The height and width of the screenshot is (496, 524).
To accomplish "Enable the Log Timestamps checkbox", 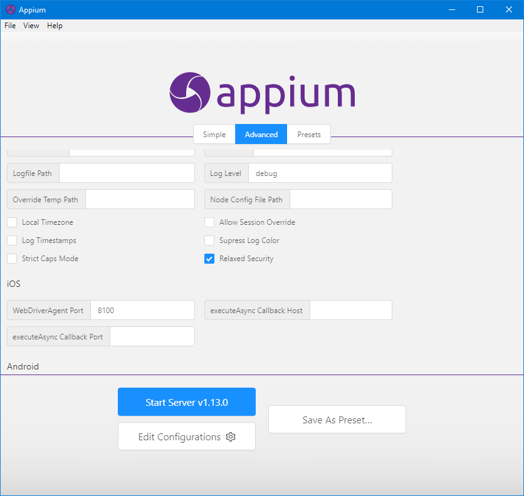I will tap(12, 240).
